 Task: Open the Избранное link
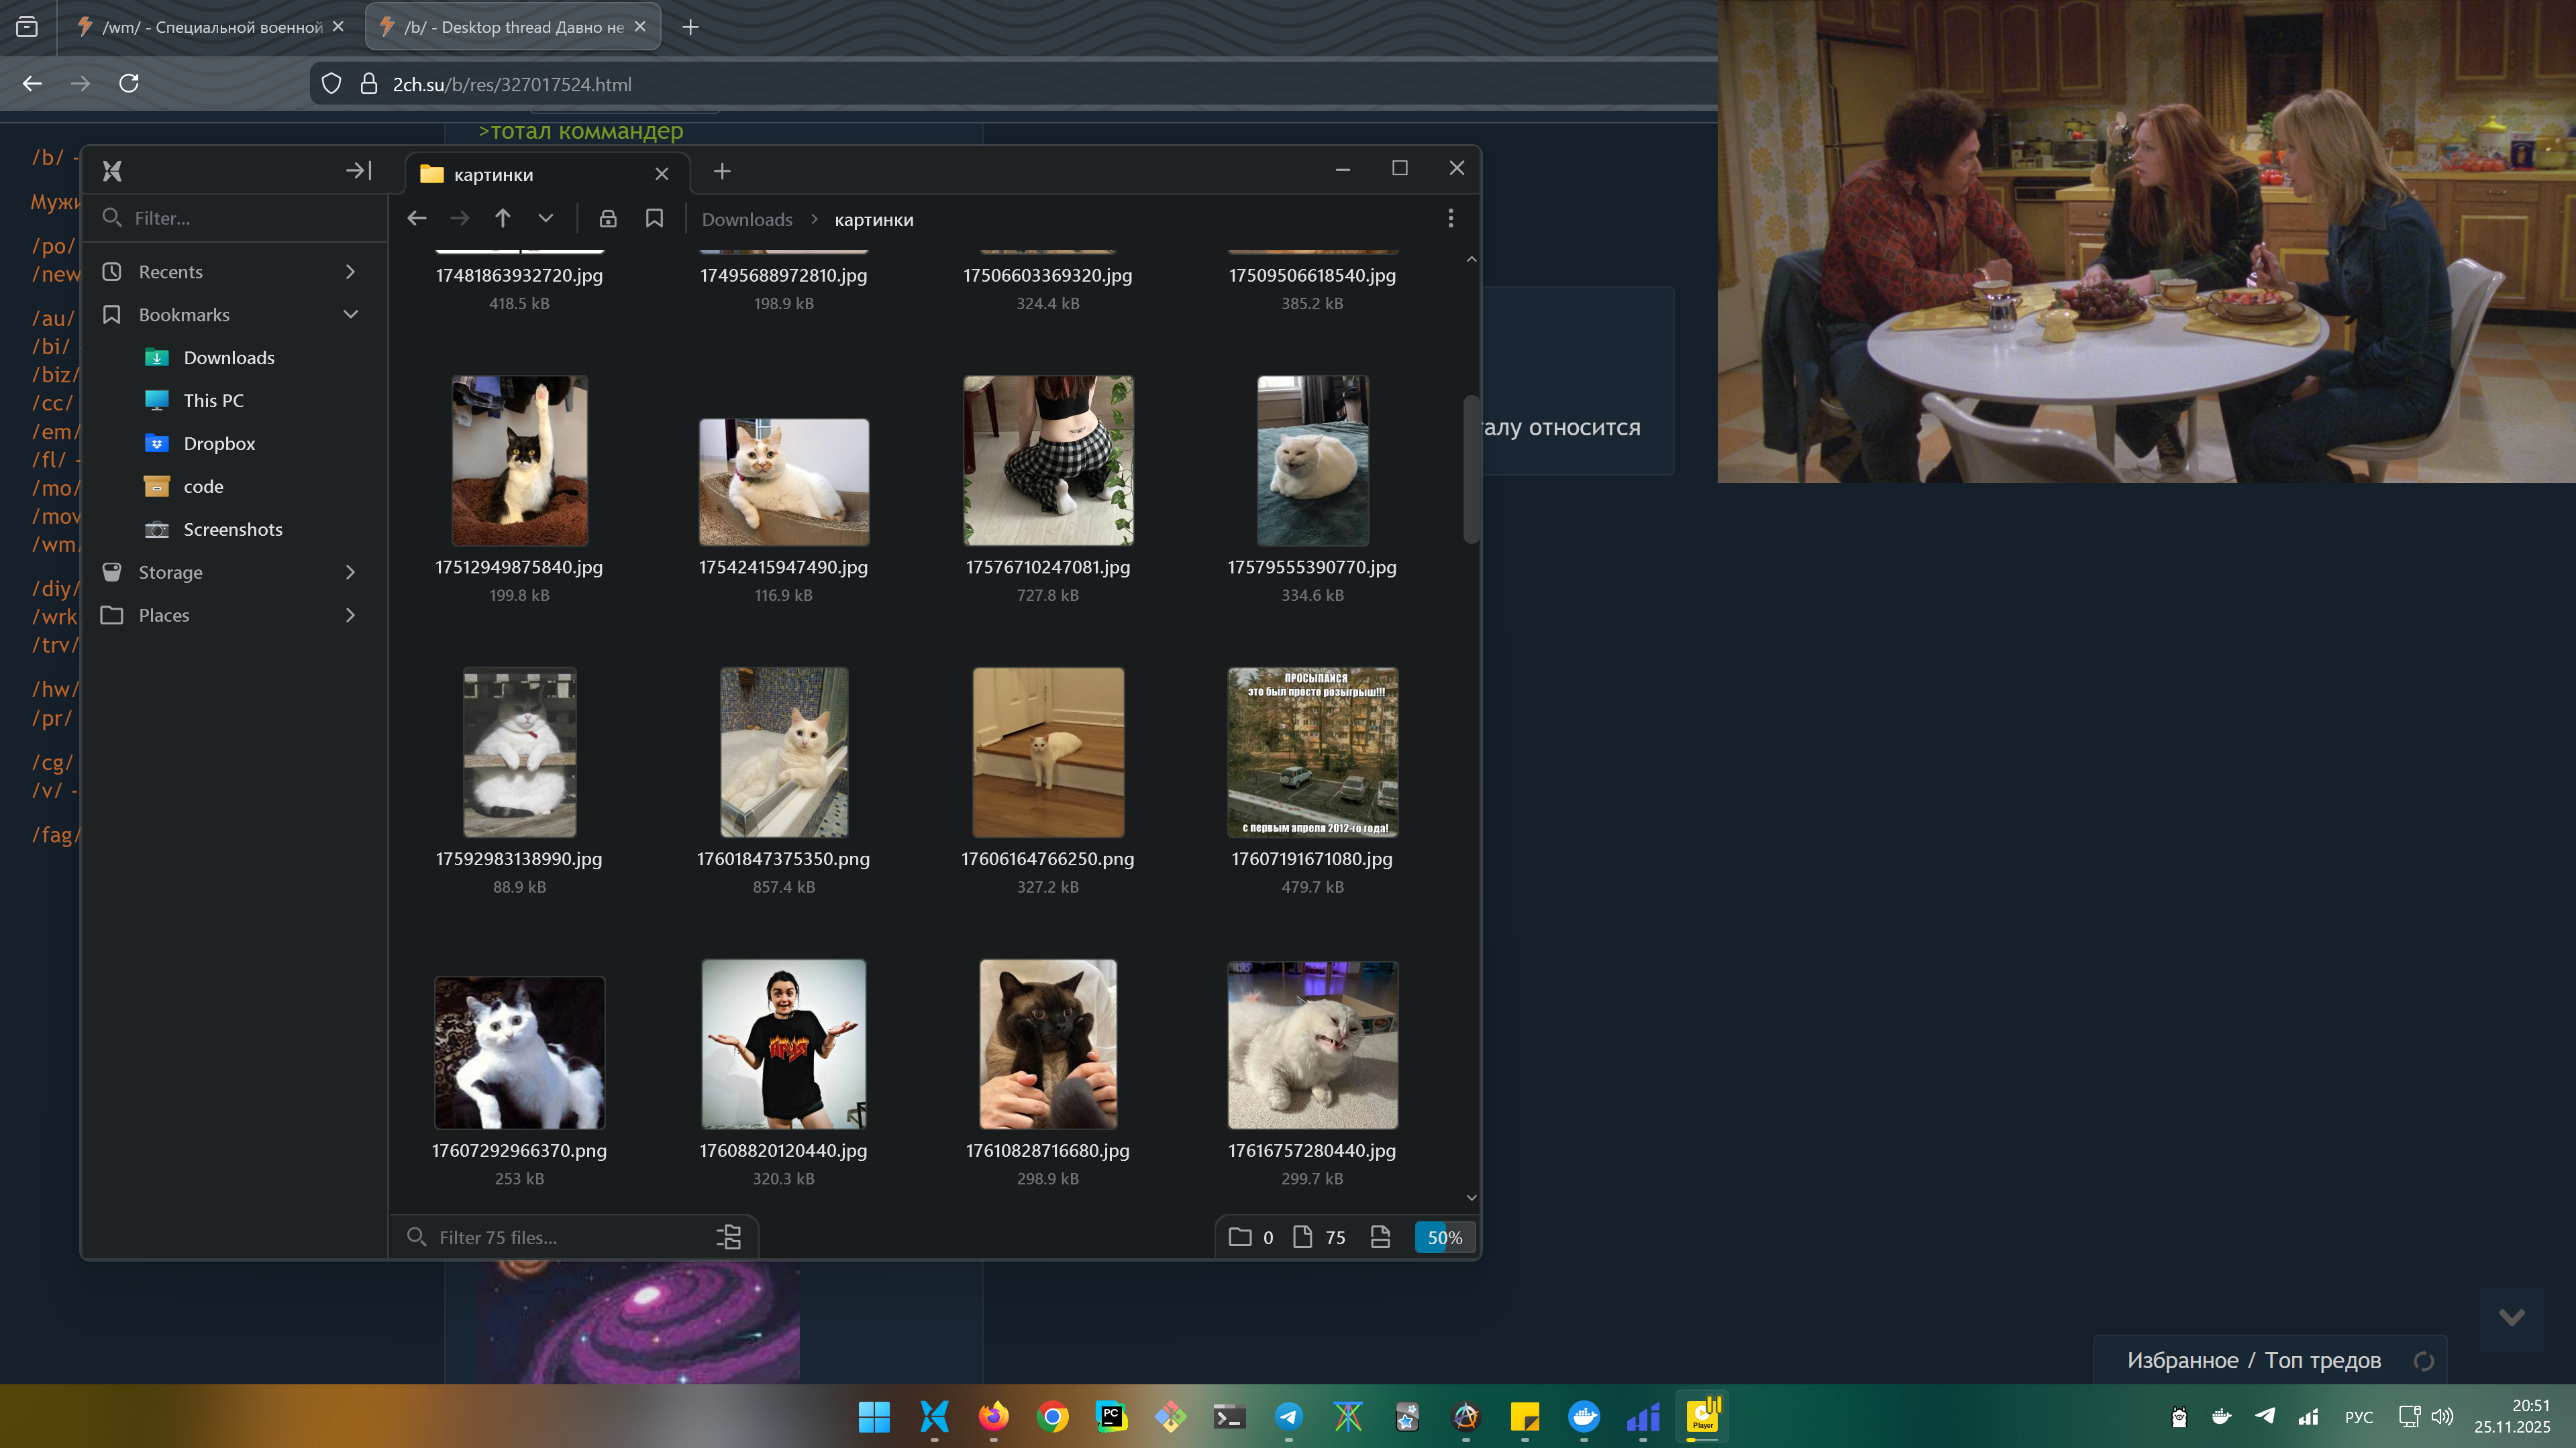(x=2182, y=1360)
